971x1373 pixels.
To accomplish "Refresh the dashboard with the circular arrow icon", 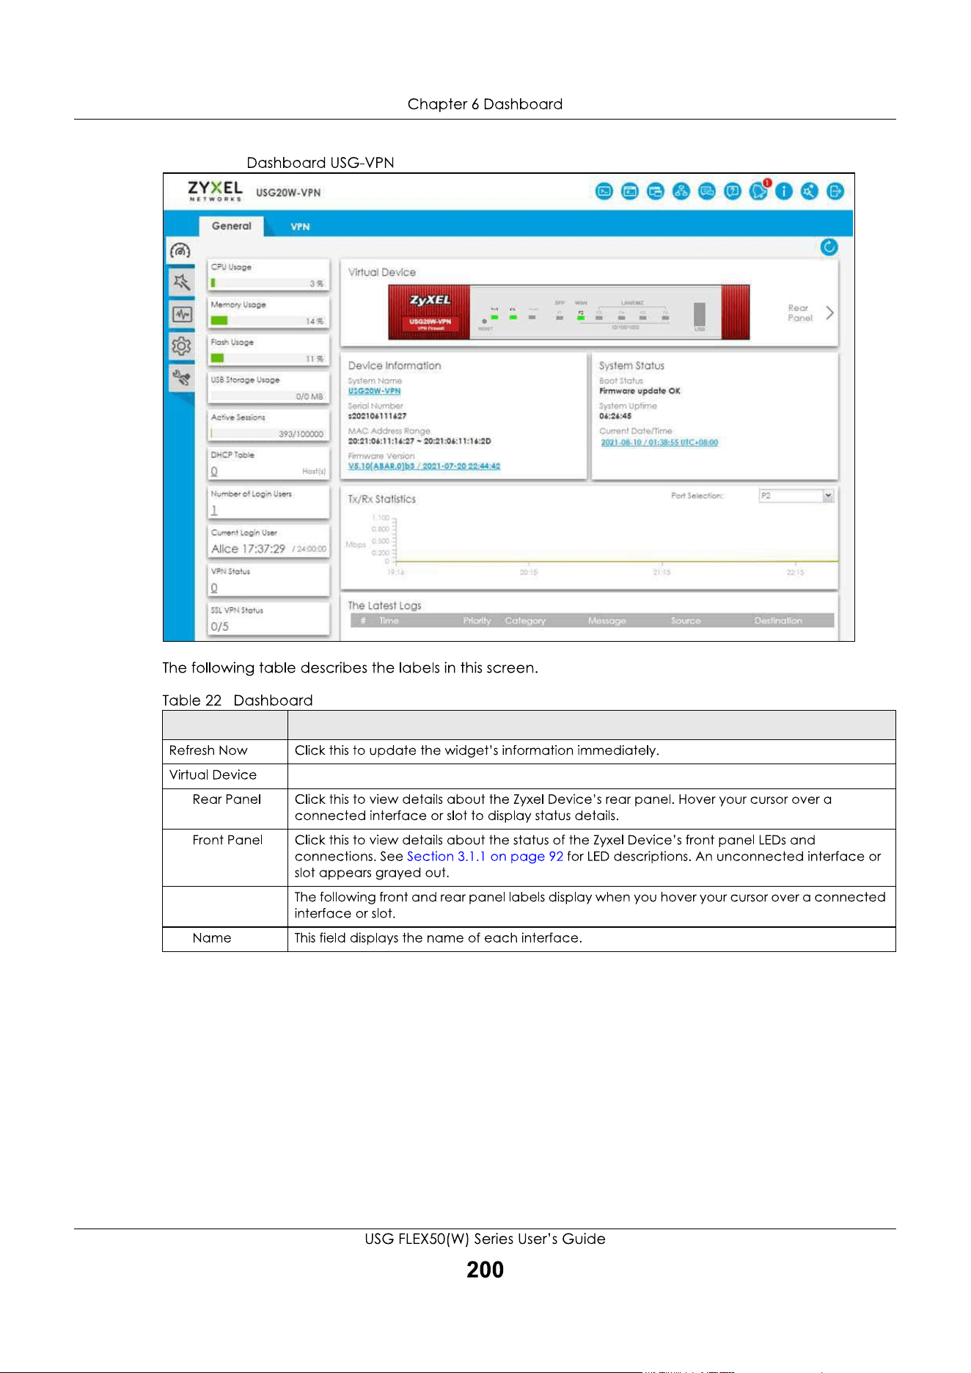I will [x=829, y=247].
